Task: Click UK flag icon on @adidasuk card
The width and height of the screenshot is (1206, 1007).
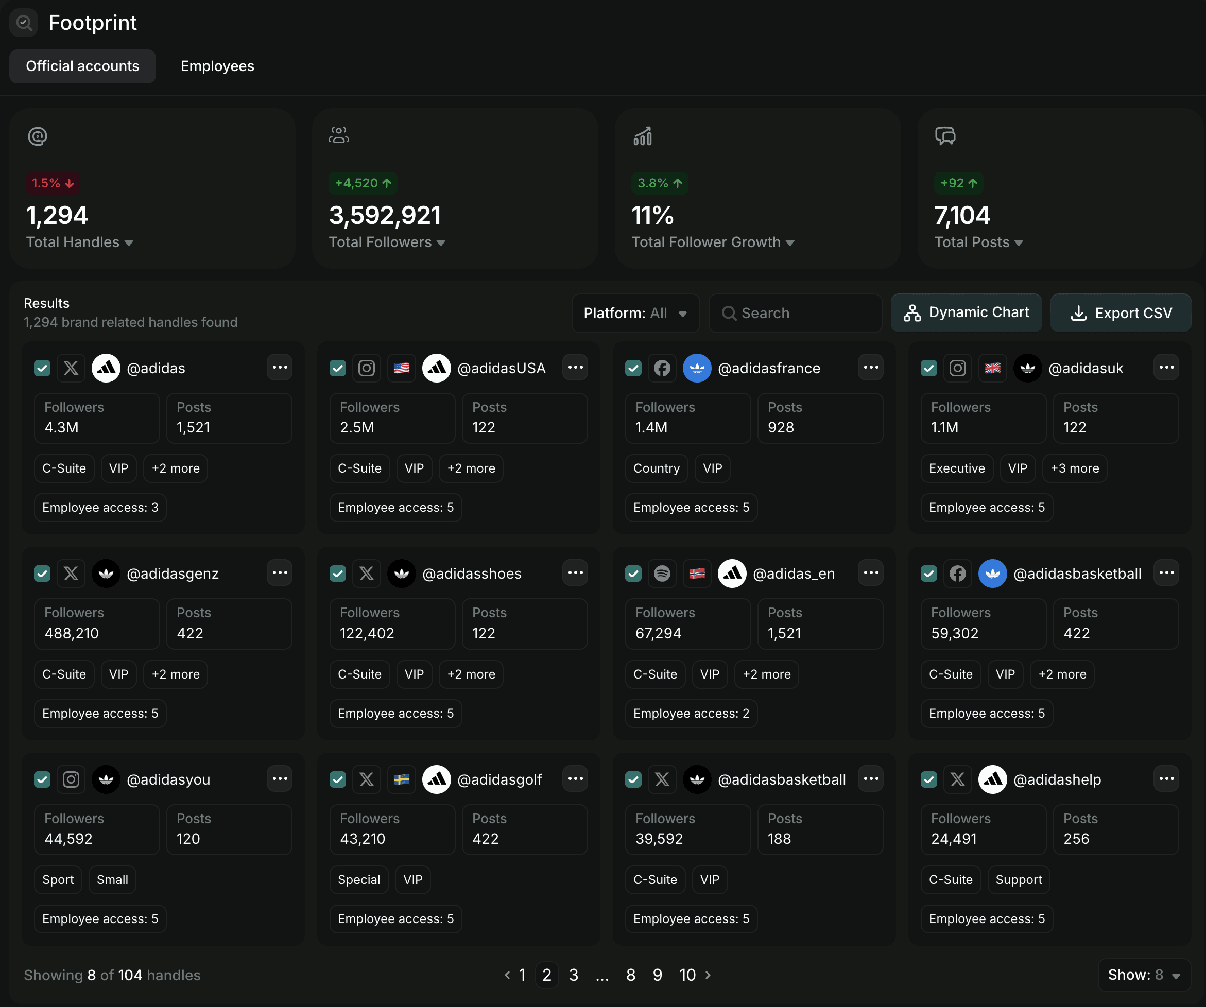Action: point(992,368)
